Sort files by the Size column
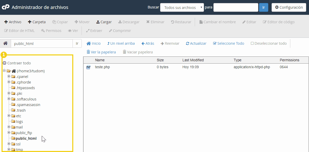This screenshot has height=152, width=309. coord(160,60)
